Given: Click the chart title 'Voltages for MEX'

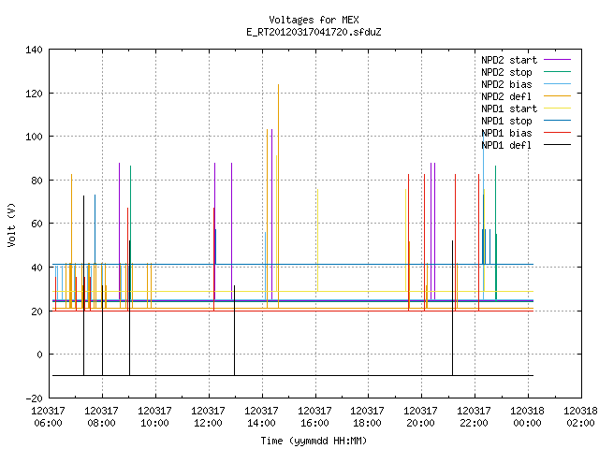Looking at the screenshot, I should tap(314, 20).
